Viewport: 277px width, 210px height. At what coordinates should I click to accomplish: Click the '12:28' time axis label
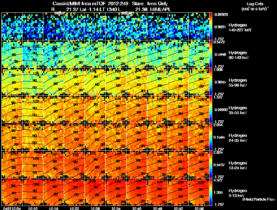point(95,208)
